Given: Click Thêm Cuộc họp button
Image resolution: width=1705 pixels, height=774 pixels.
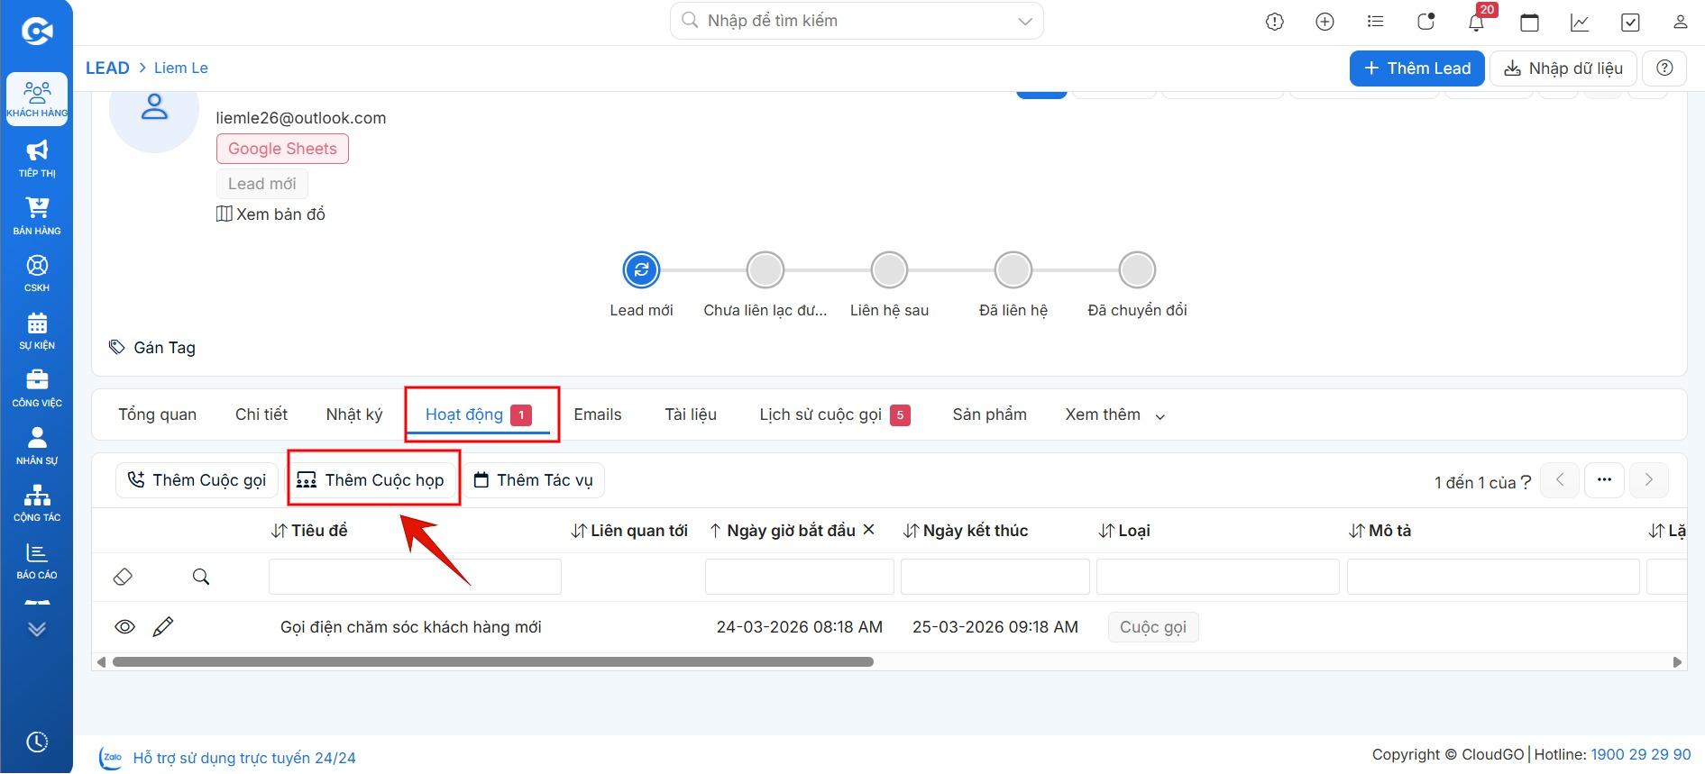Looking at the screenshot, I should pos(371,480).
